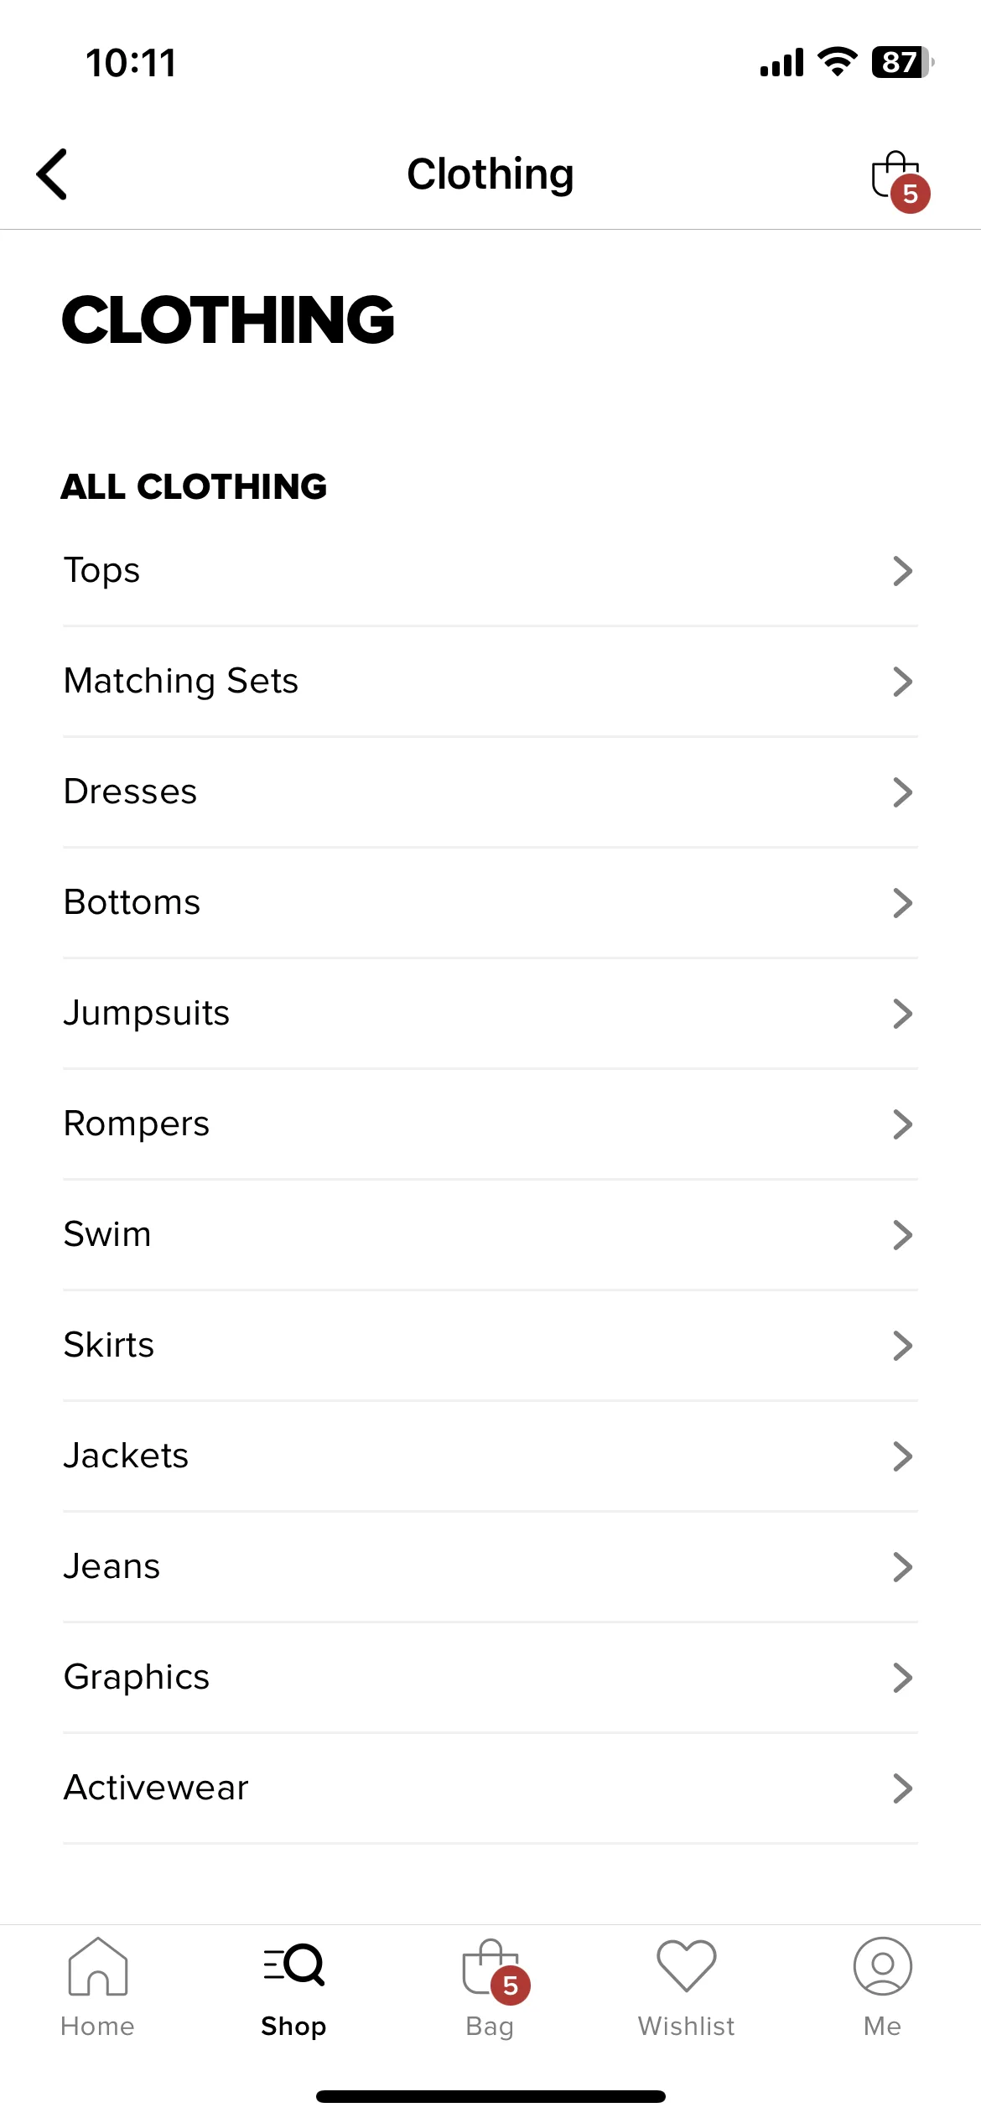Browse the Jackets category
The image size is (981, 2123).
[x=490, y=1456]
